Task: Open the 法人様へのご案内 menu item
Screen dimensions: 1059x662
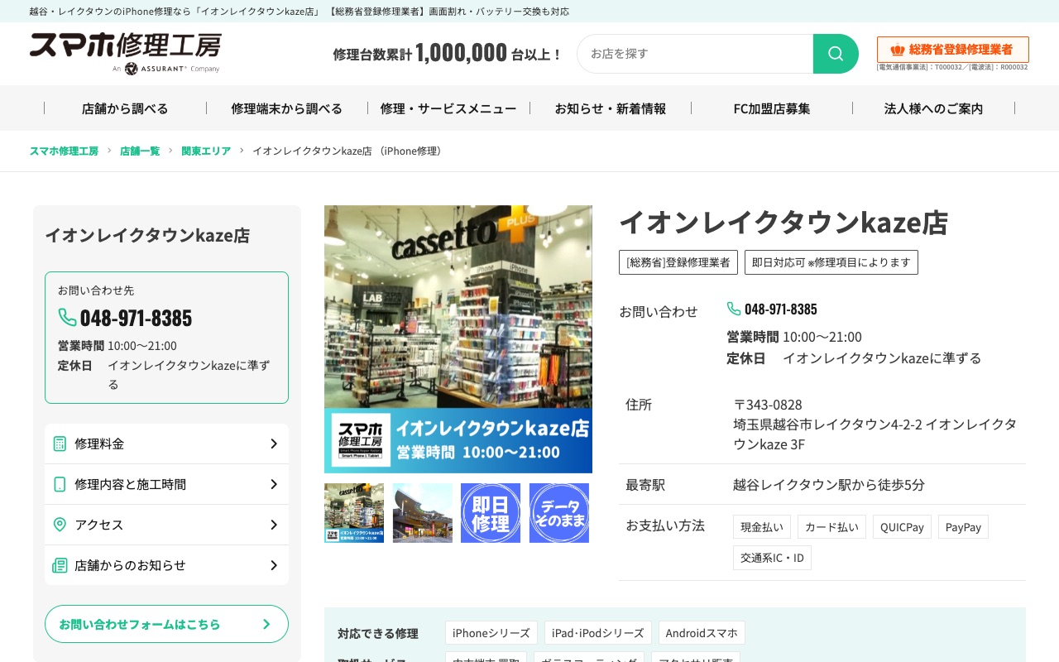Action: (x=934, y=108)
